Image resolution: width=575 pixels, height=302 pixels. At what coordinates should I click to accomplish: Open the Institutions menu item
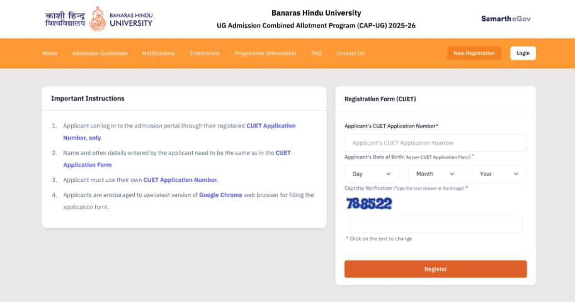click(x=205, y=53)
